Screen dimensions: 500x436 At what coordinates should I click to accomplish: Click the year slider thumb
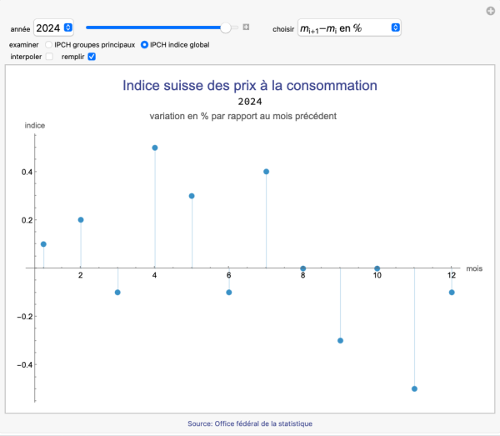(225, 28)
